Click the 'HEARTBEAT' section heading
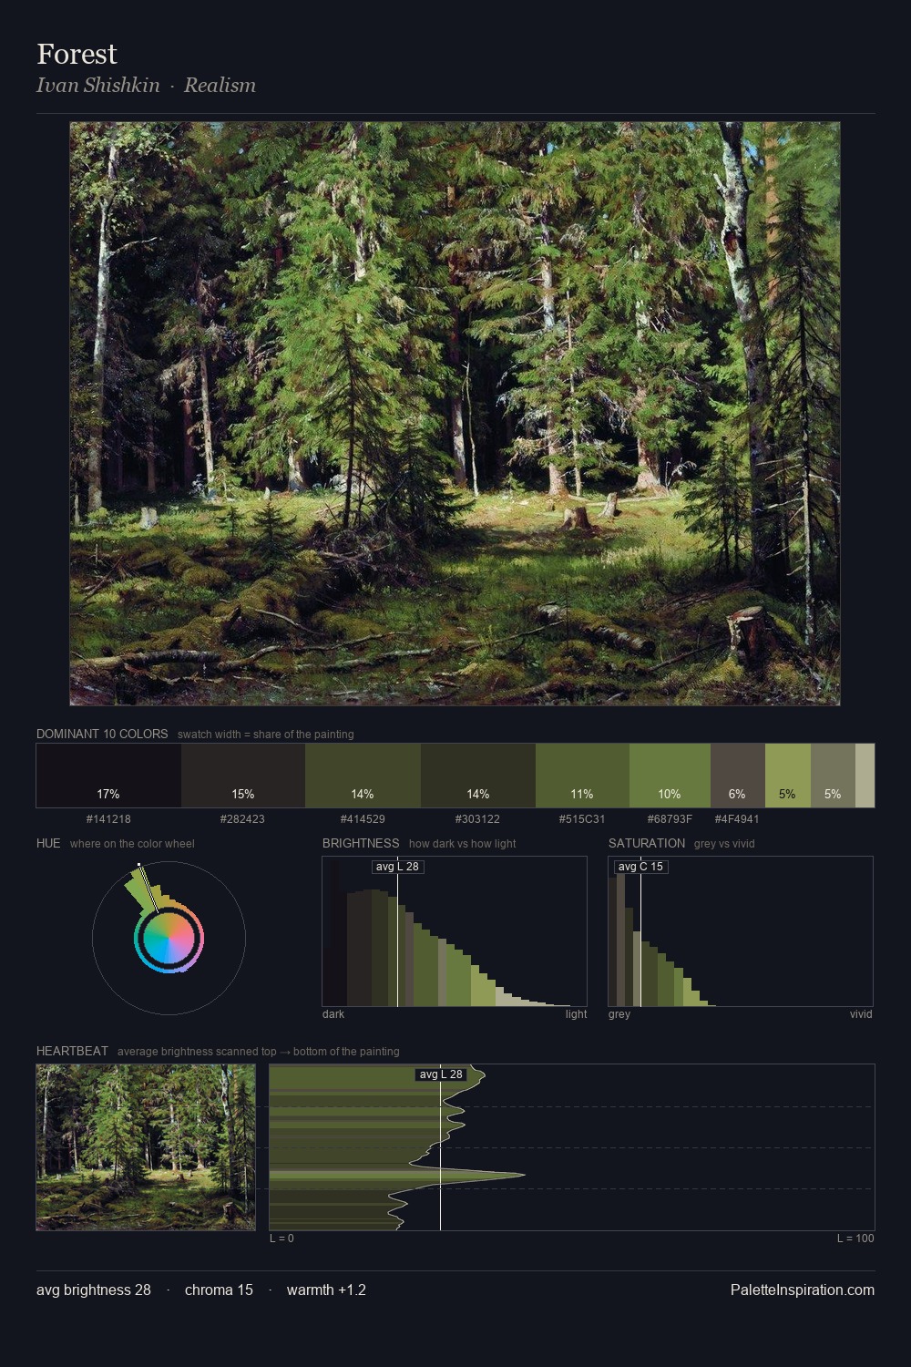911x1367 pixels. click(72, 1051)
